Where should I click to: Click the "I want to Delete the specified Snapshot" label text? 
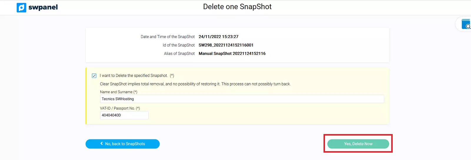click(x=134, y=76)
